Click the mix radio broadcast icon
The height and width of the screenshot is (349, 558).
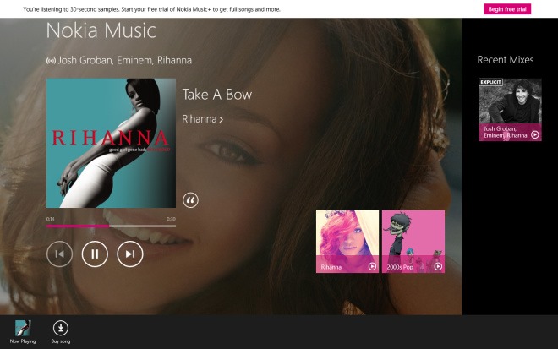[x=51, y=61]
